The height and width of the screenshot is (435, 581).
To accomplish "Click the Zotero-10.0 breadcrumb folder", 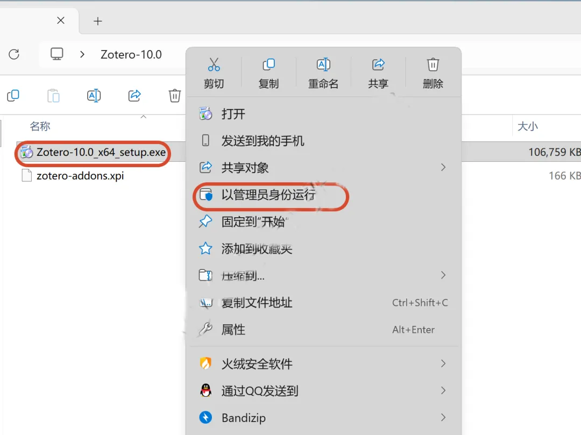I will (x=131, y=54).
